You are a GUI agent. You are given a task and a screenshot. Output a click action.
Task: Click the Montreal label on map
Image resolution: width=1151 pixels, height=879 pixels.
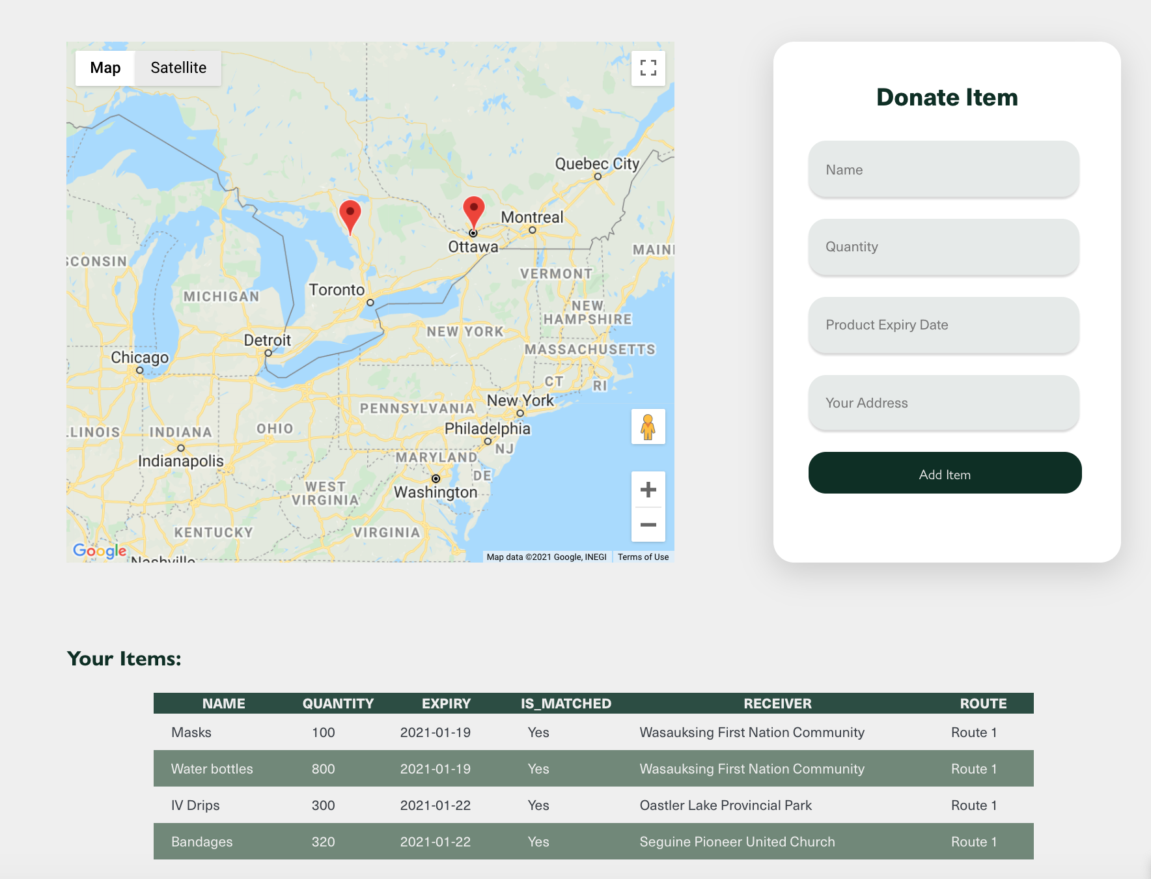click(x=532, y=217)
